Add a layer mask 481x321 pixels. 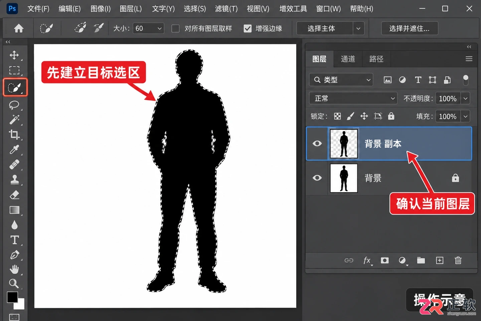point(385,260)
